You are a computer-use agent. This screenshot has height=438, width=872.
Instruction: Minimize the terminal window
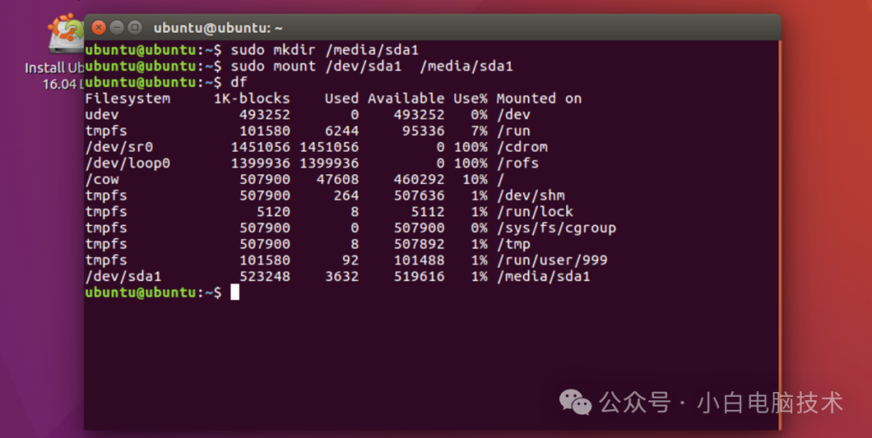pos(117,27)
